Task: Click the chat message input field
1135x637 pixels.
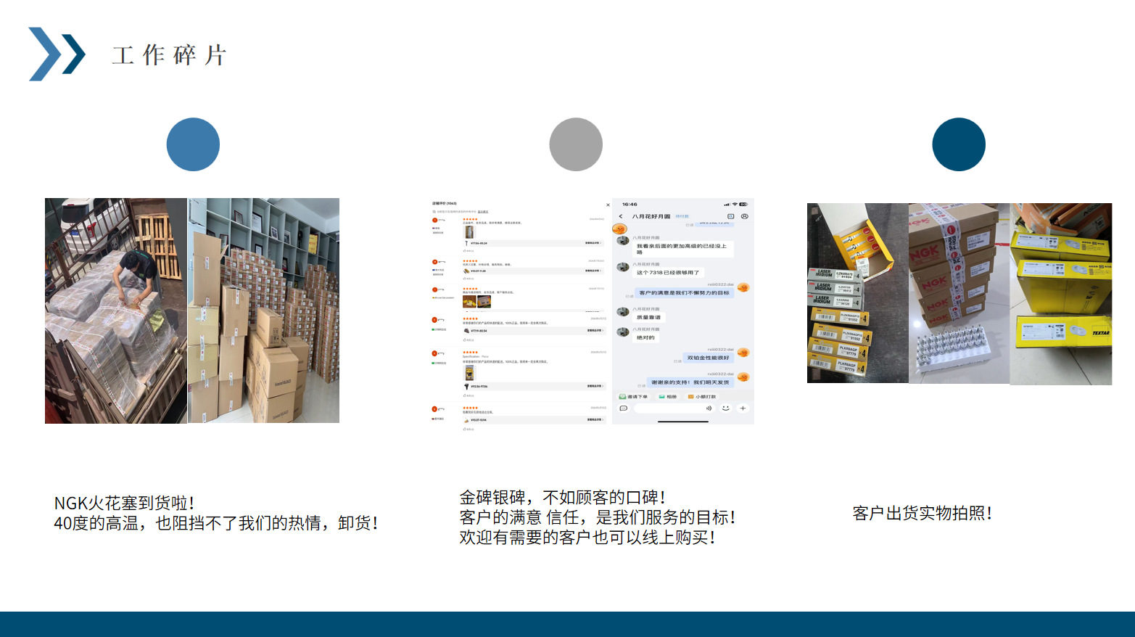Action: click(x=674, y=408)
